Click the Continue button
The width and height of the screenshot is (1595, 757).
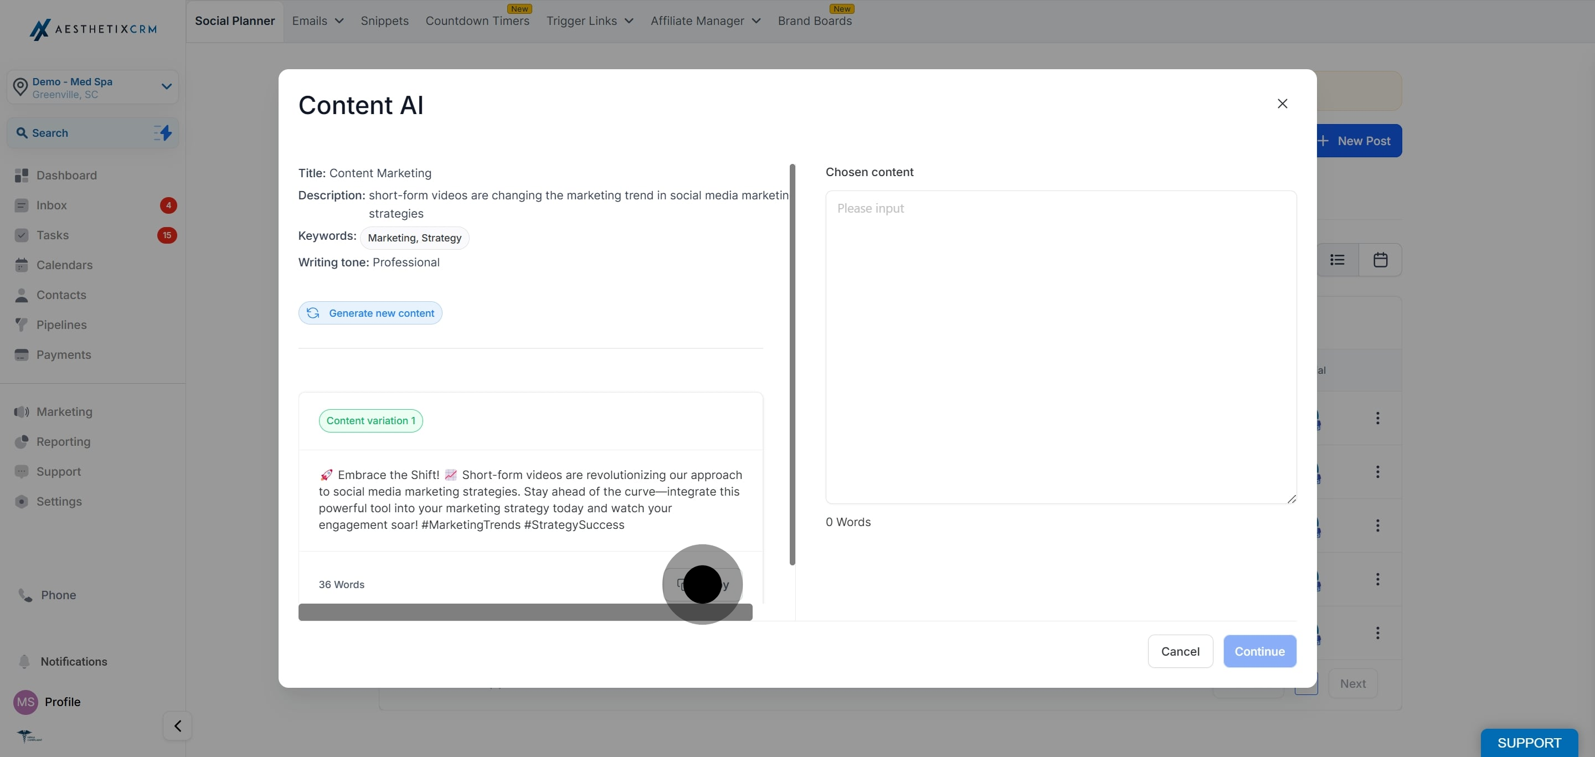point(1259,651)
